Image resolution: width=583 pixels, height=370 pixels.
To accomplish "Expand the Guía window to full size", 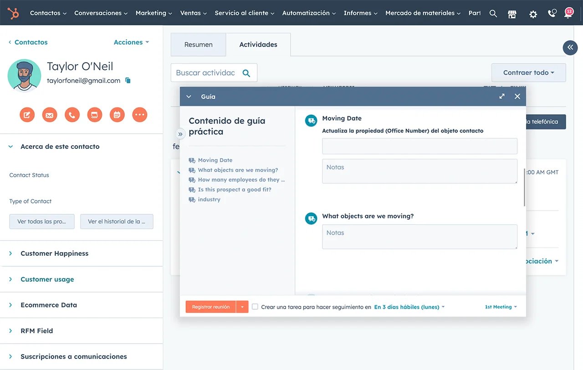I will coord(502,96).
